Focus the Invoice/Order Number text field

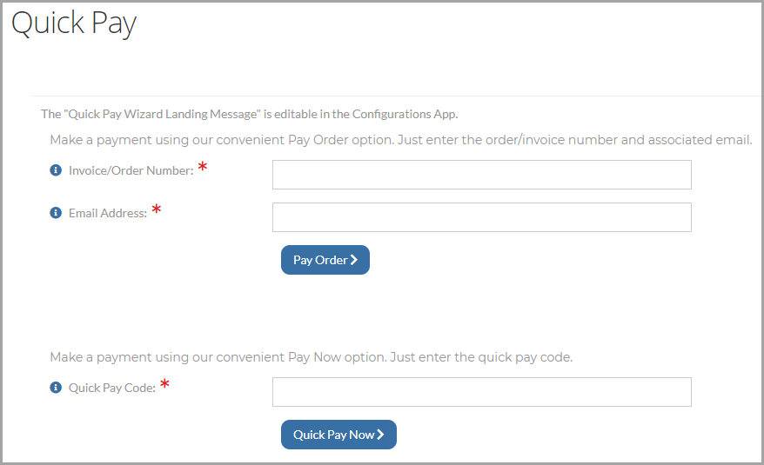[x=481, y=175]
